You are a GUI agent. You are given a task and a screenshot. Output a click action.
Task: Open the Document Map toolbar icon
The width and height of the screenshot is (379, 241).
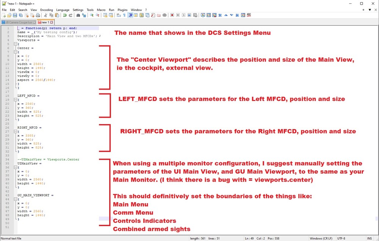[x=142, y=15]
